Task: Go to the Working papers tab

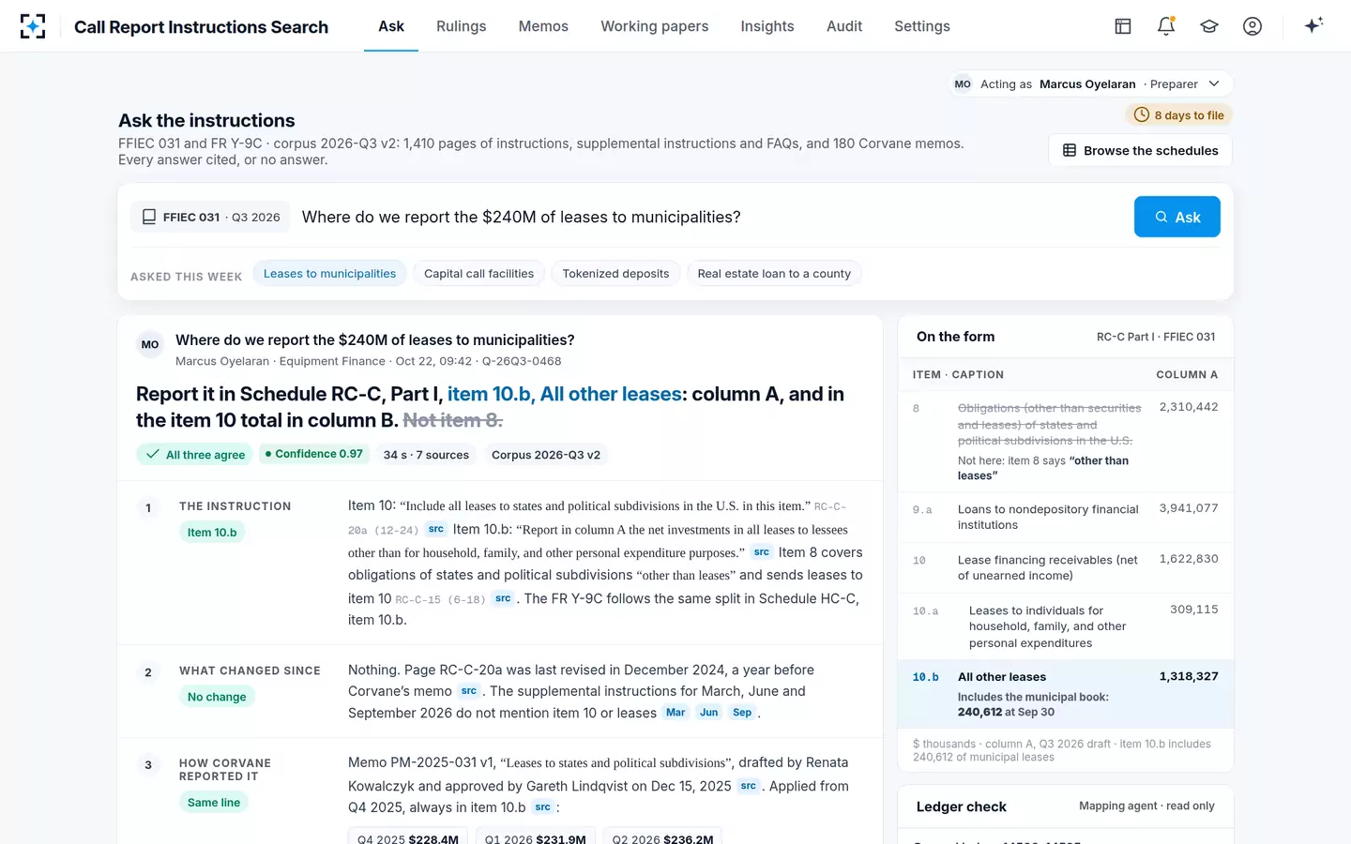Action: pyautogui.click(x=655, y=26)
